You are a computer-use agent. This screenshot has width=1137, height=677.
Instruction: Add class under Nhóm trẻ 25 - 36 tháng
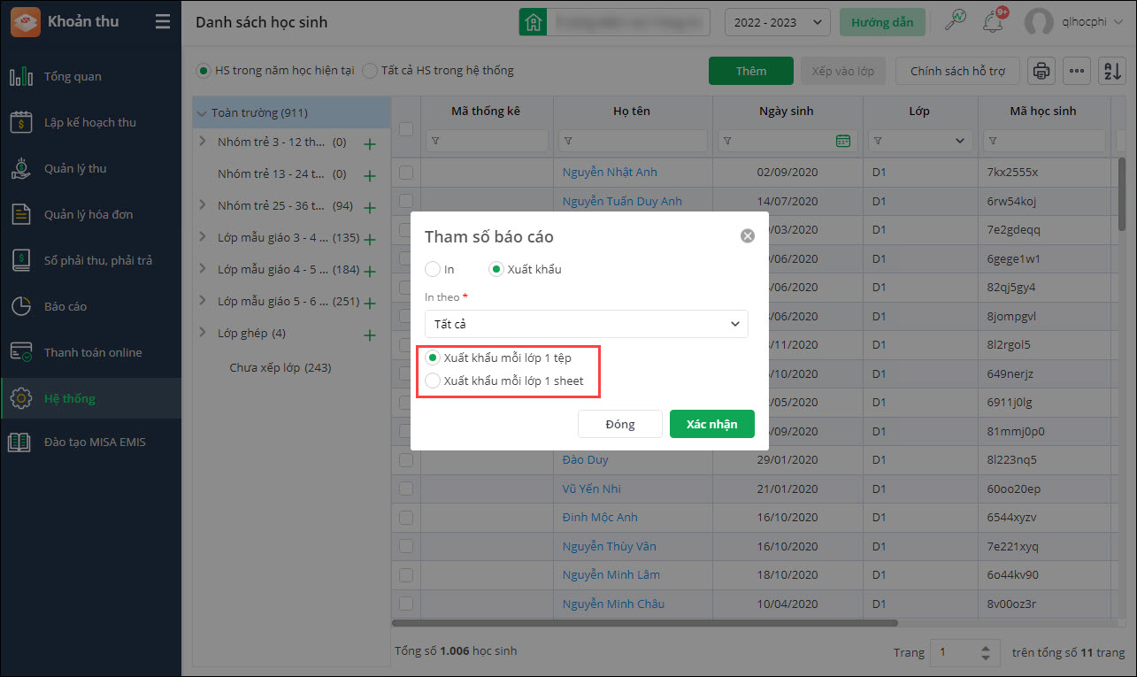click(370, 208)
